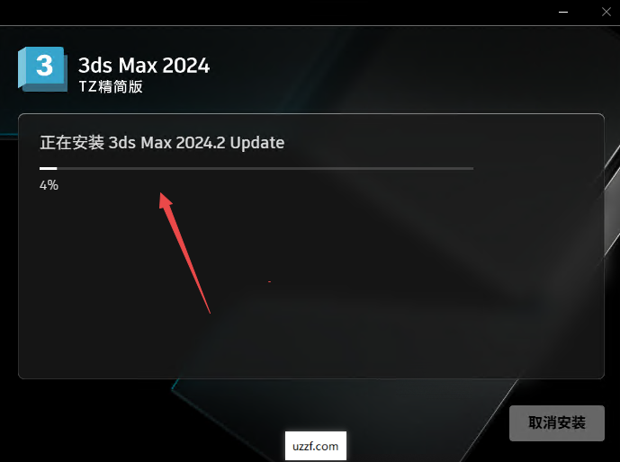620x462 pixels.
Task: Select the 4% progress percentage label
Action: [49, 185]
